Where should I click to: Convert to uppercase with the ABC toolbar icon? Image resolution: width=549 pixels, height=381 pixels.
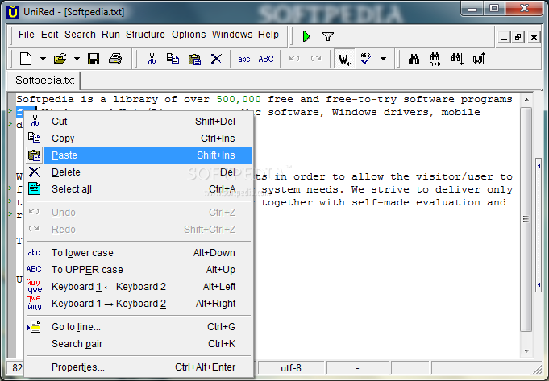pos(266,59)
